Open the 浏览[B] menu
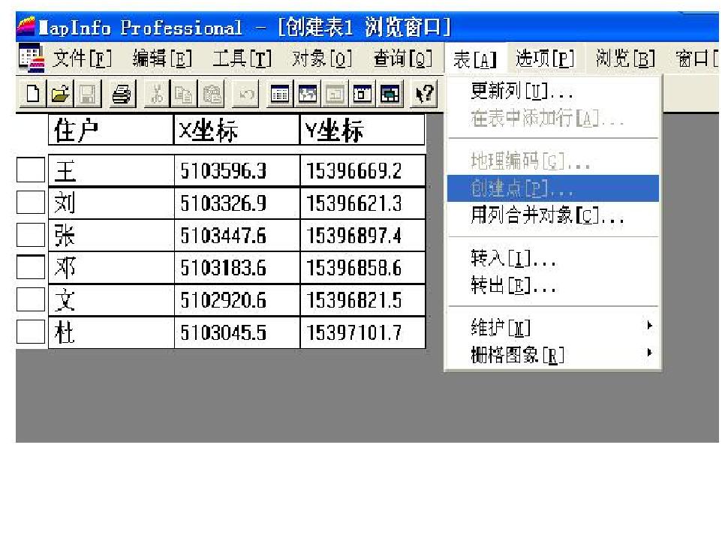Image resolution: width=722 pixels, height=535 pixels. (625, 59)
